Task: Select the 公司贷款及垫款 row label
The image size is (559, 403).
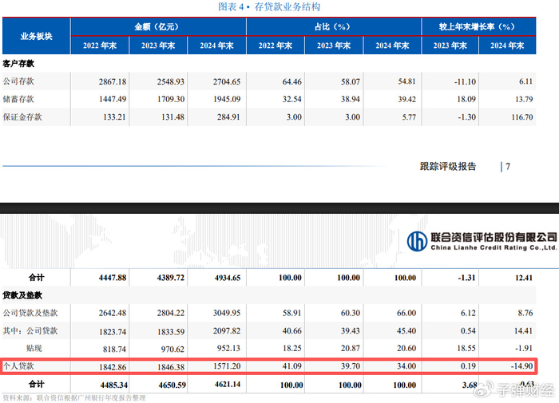Action: point(30,313)
